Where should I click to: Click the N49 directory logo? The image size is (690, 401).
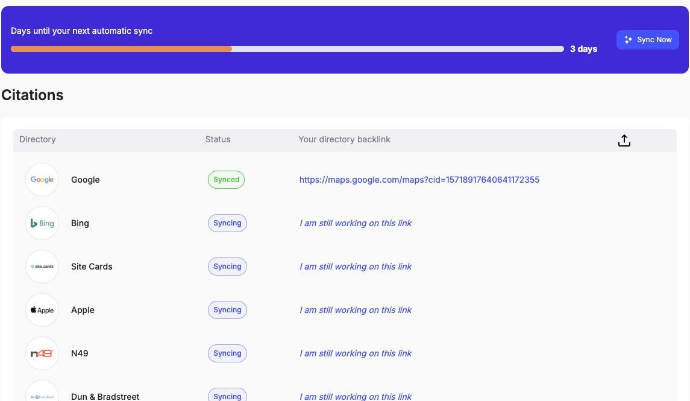pyautogui.click(x=42, y=353)
